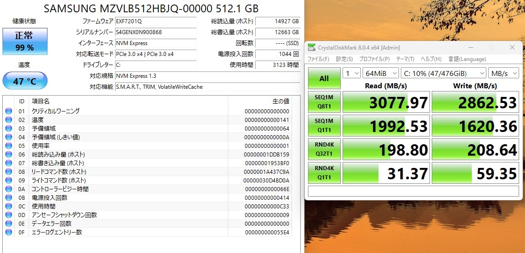
Task: Click the 項目名 column header
Action: click(129, 101)
